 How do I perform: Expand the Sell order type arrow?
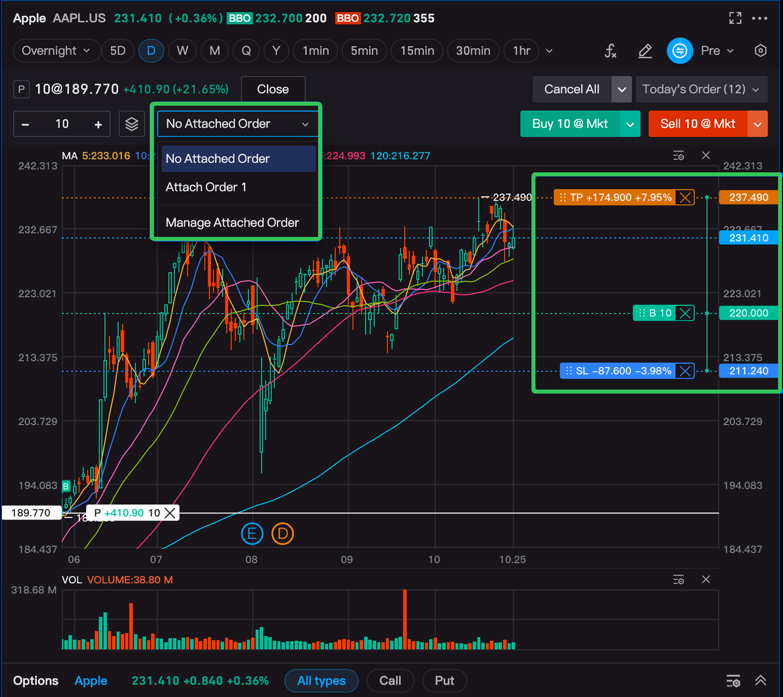tap(758, 124)
